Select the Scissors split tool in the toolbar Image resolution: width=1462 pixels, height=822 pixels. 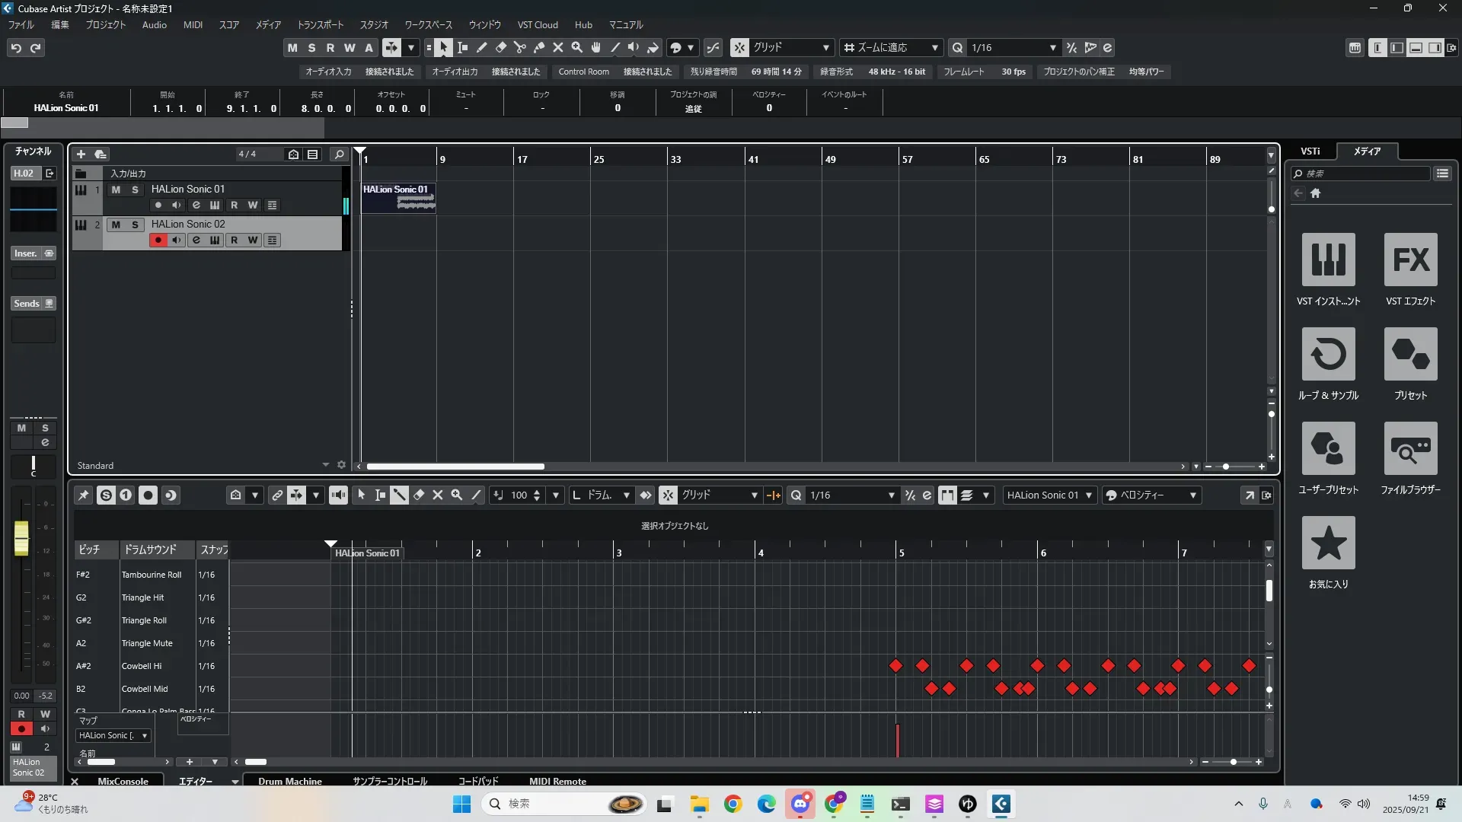coord(520,48)
